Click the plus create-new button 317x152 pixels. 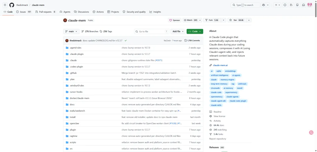pyautogui.click(x=278, y=5)
